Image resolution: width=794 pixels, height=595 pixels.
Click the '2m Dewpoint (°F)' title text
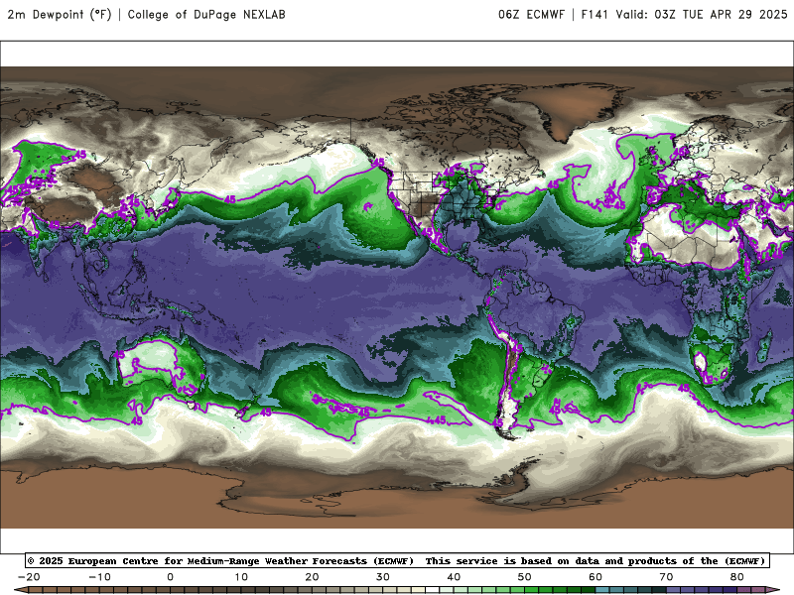[60, 14]
